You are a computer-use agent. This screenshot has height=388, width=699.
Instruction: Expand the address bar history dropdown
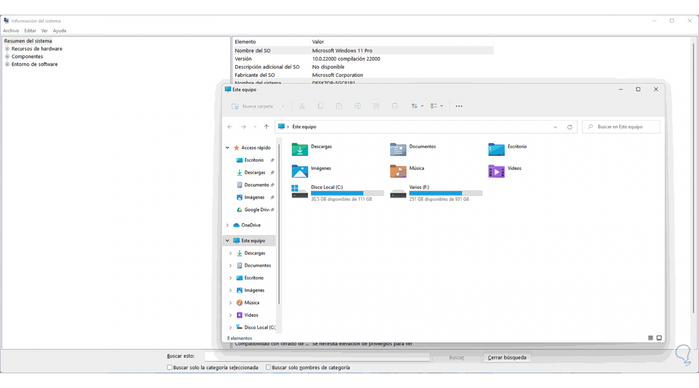[x=555, y=127]
